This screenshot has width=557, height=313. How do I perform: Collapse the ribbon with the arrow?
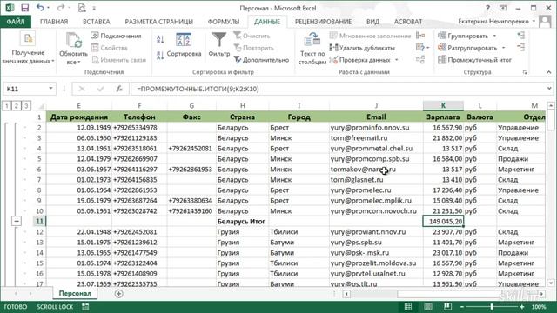[x=549, y=72]
